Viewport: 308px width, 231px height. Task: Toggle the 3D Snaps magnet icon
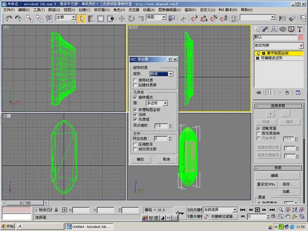click(x=194, y=18)
